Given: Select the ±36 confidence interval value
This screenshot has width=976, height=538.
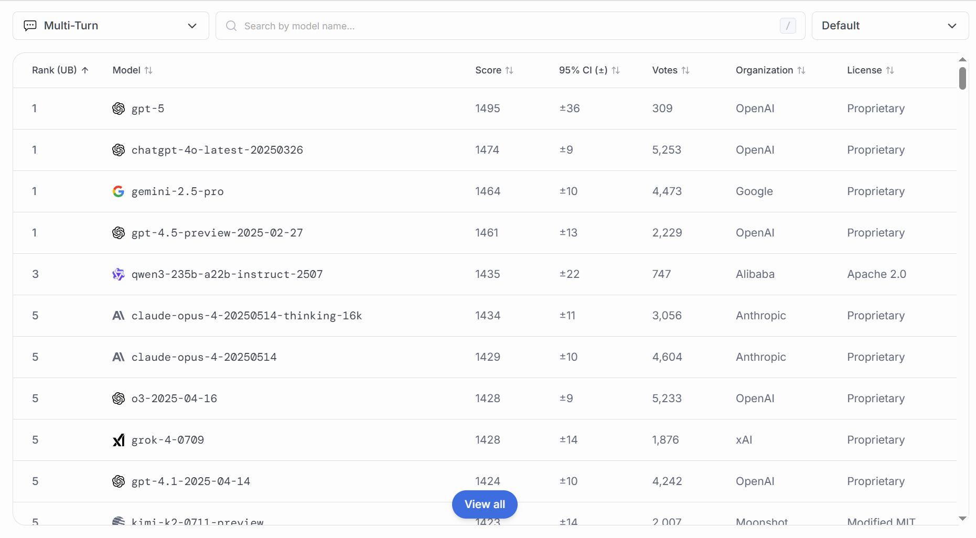Looking at the screenshot, I should (570, 109).
